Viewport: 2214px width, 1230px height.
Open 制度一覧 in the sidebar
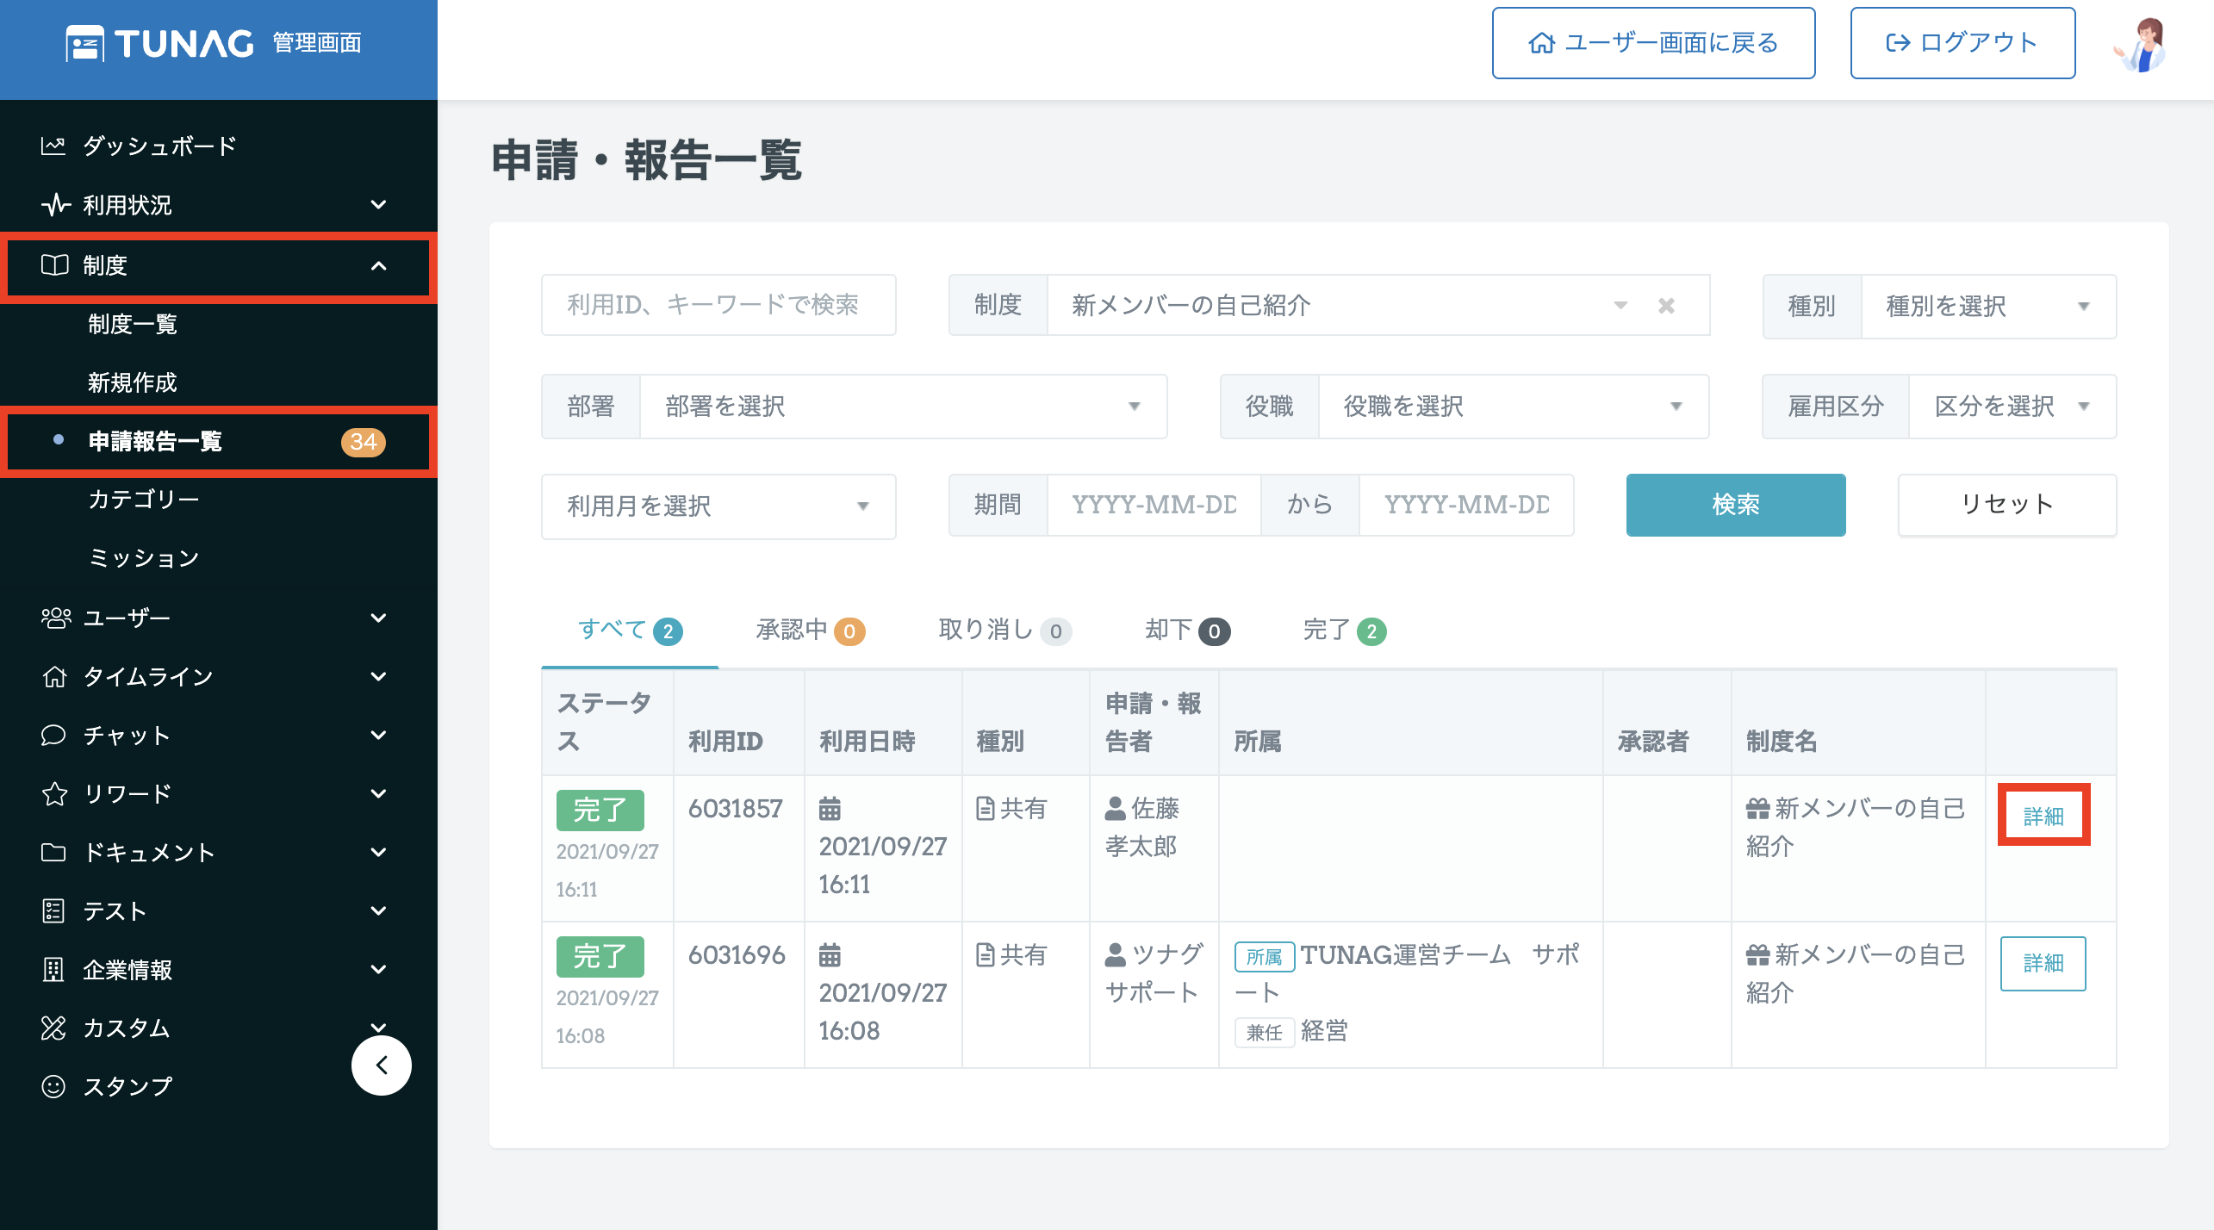pos(132,324)
